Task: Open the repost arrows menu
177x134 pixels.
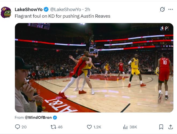Action: (x=53, y=127)
